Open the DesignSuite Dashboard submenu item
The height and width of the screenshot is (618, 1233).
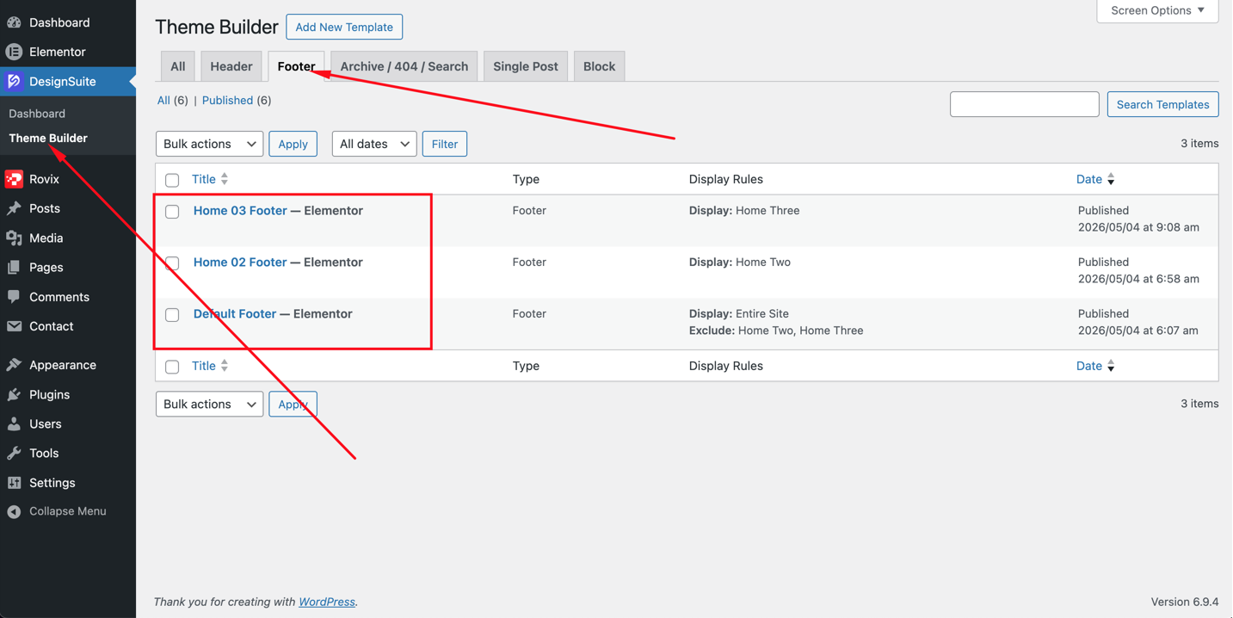click(x=37, y=114)
